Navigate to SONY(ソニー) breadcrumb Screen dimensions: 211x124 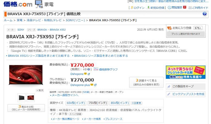pyautogui.click(x=75, y=20)
